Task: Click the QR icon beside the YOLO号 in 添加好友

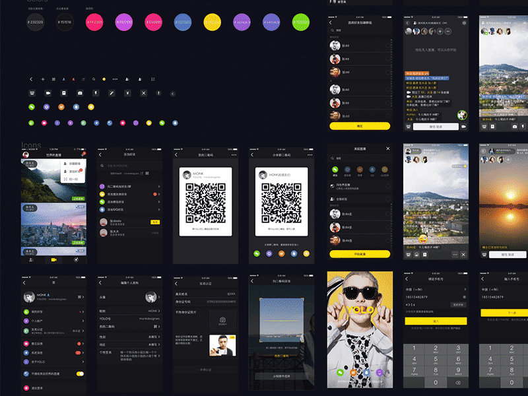Action: tap(147, 174)
